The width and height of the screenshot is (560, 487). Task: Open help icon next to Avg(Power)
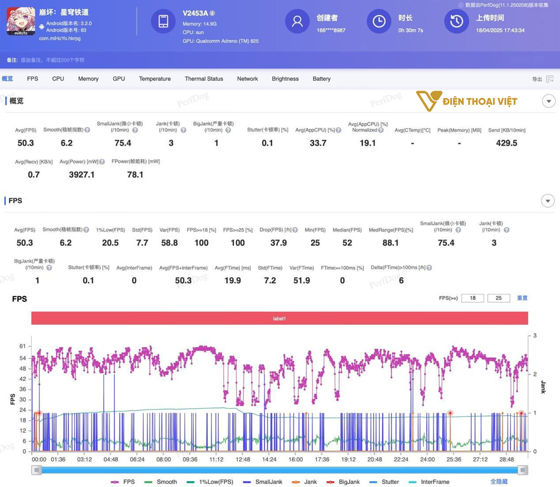click(x=102, y=162)
